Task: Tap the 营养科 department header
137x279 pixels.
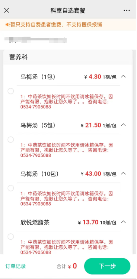Action: click(x=19, y=57)
